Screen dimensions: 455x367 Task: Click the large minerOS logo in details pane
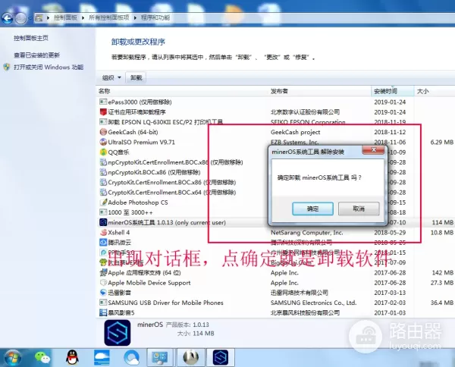click(x=118, y=333)
